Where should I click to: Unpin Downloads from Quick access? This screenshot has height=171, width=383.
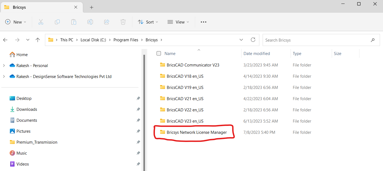(138, 109)
